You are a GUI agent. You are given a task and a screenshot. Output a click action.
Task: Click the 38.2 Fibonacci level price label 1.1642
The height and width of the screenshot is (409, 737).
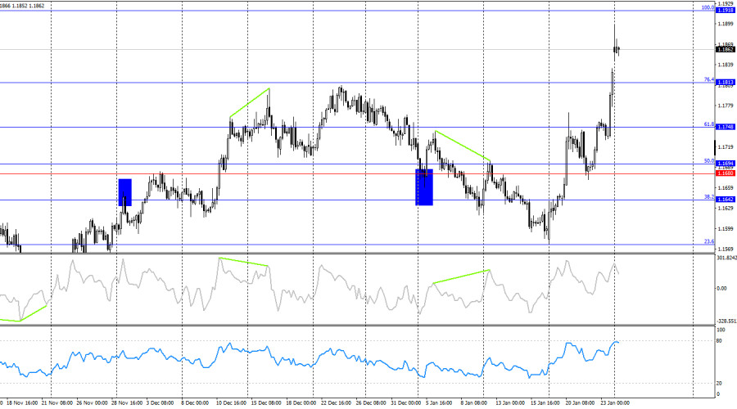coord(725,200)
